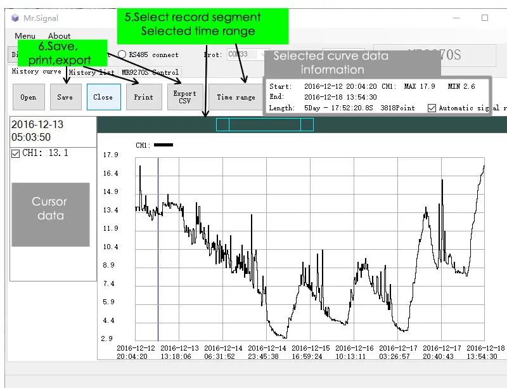This screenshot has width=507, height=388.
Task: Click the blue cursor line on chart
Action: (158, 249)
